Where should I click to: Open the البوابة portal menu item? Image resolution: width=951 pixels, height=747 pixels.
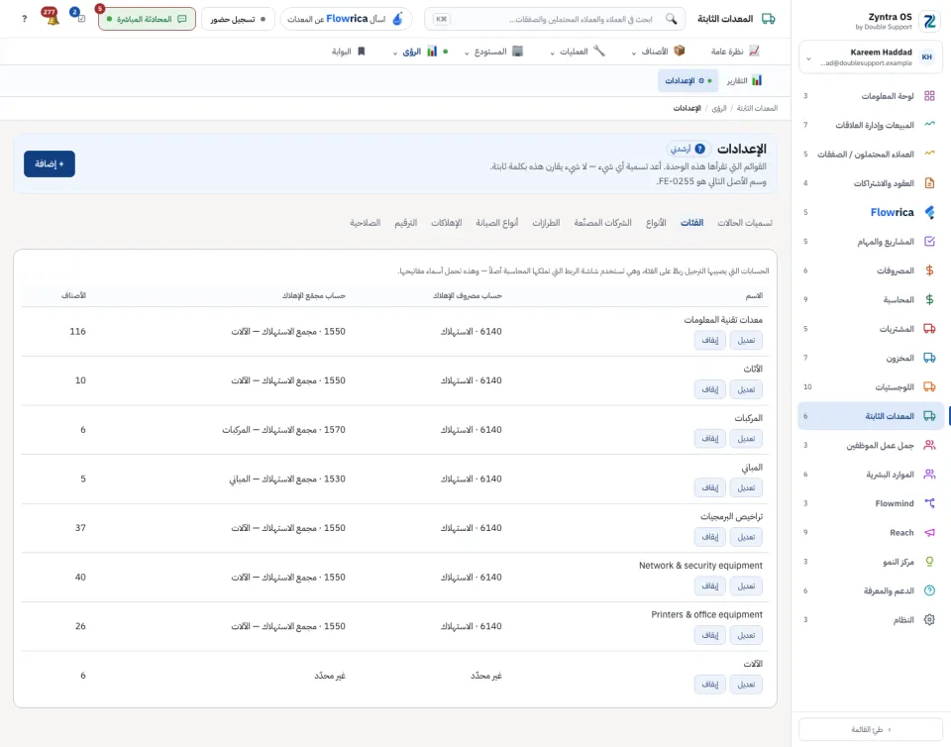(x=349, y=52)
